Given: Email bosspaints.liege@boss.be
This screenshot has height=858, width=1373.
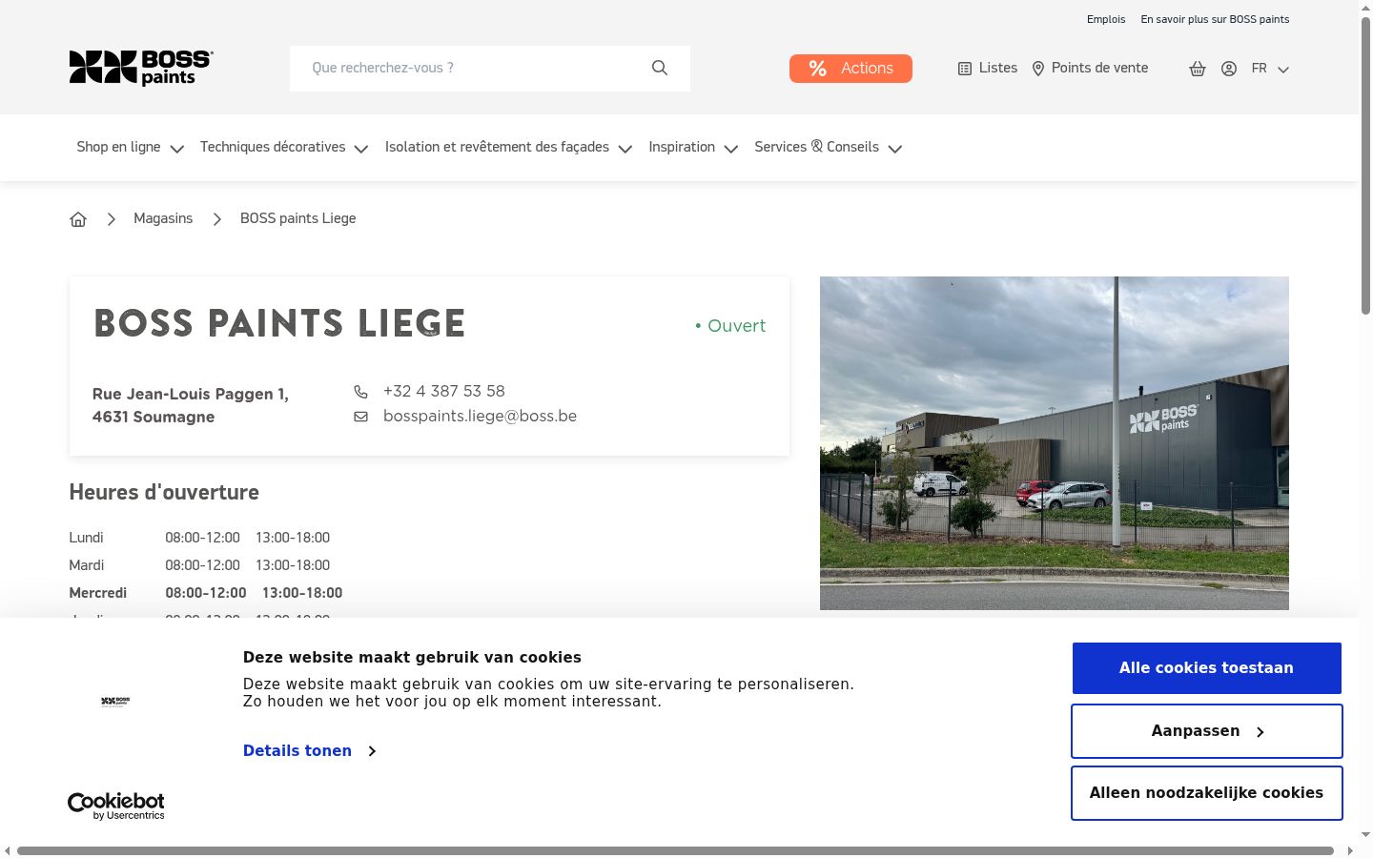Looking at the screenshot, I should click(480, 417).
